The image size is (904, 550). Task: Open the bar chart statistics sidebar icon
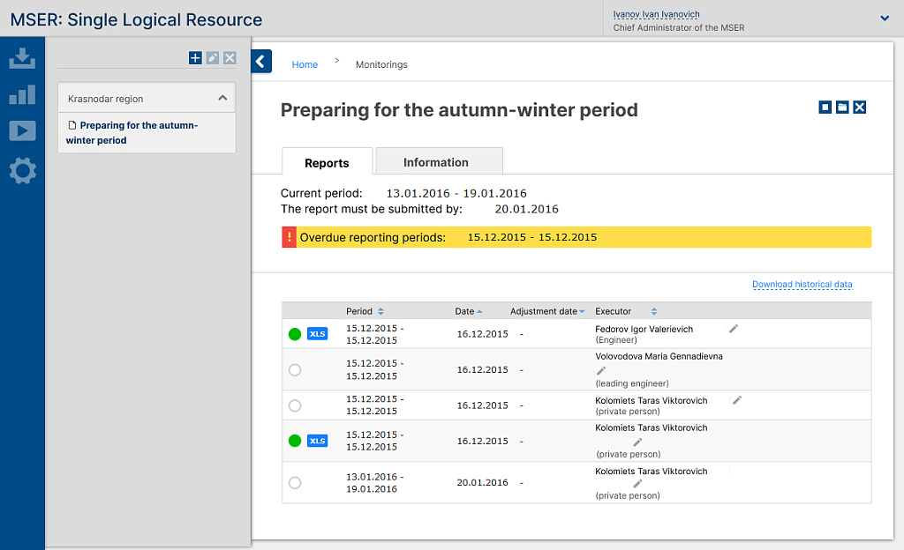[x=22, y=95]
